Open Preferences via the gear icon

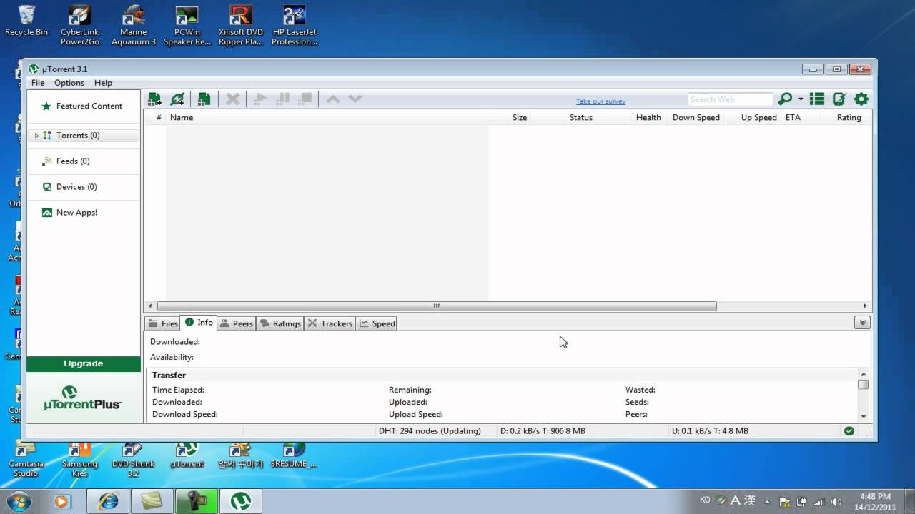click(861, 99)
